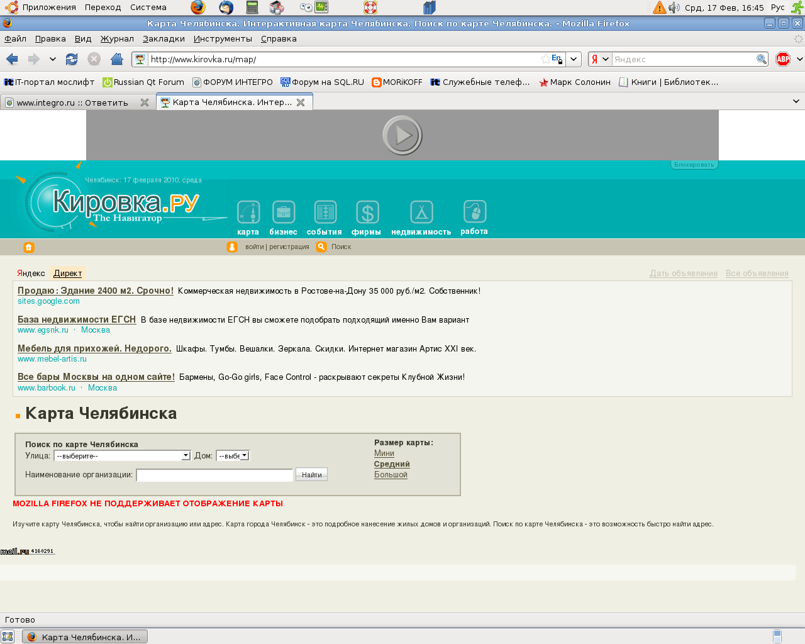Open the 'Марк Солонин' bookmark
The width and height of the screenshot is (805, 644).
(x=575, y=82)
